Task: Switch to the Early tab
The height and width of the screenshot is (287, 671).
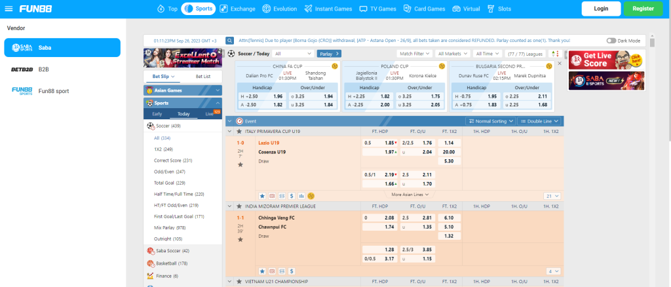Action: tap(157, 114)
